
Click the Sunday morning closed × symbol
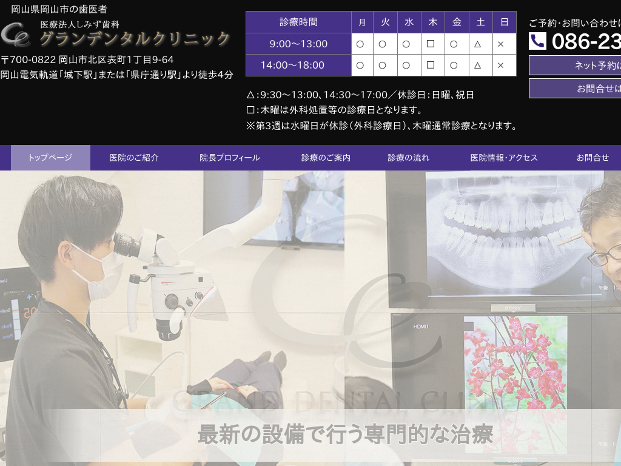[501, 44]
